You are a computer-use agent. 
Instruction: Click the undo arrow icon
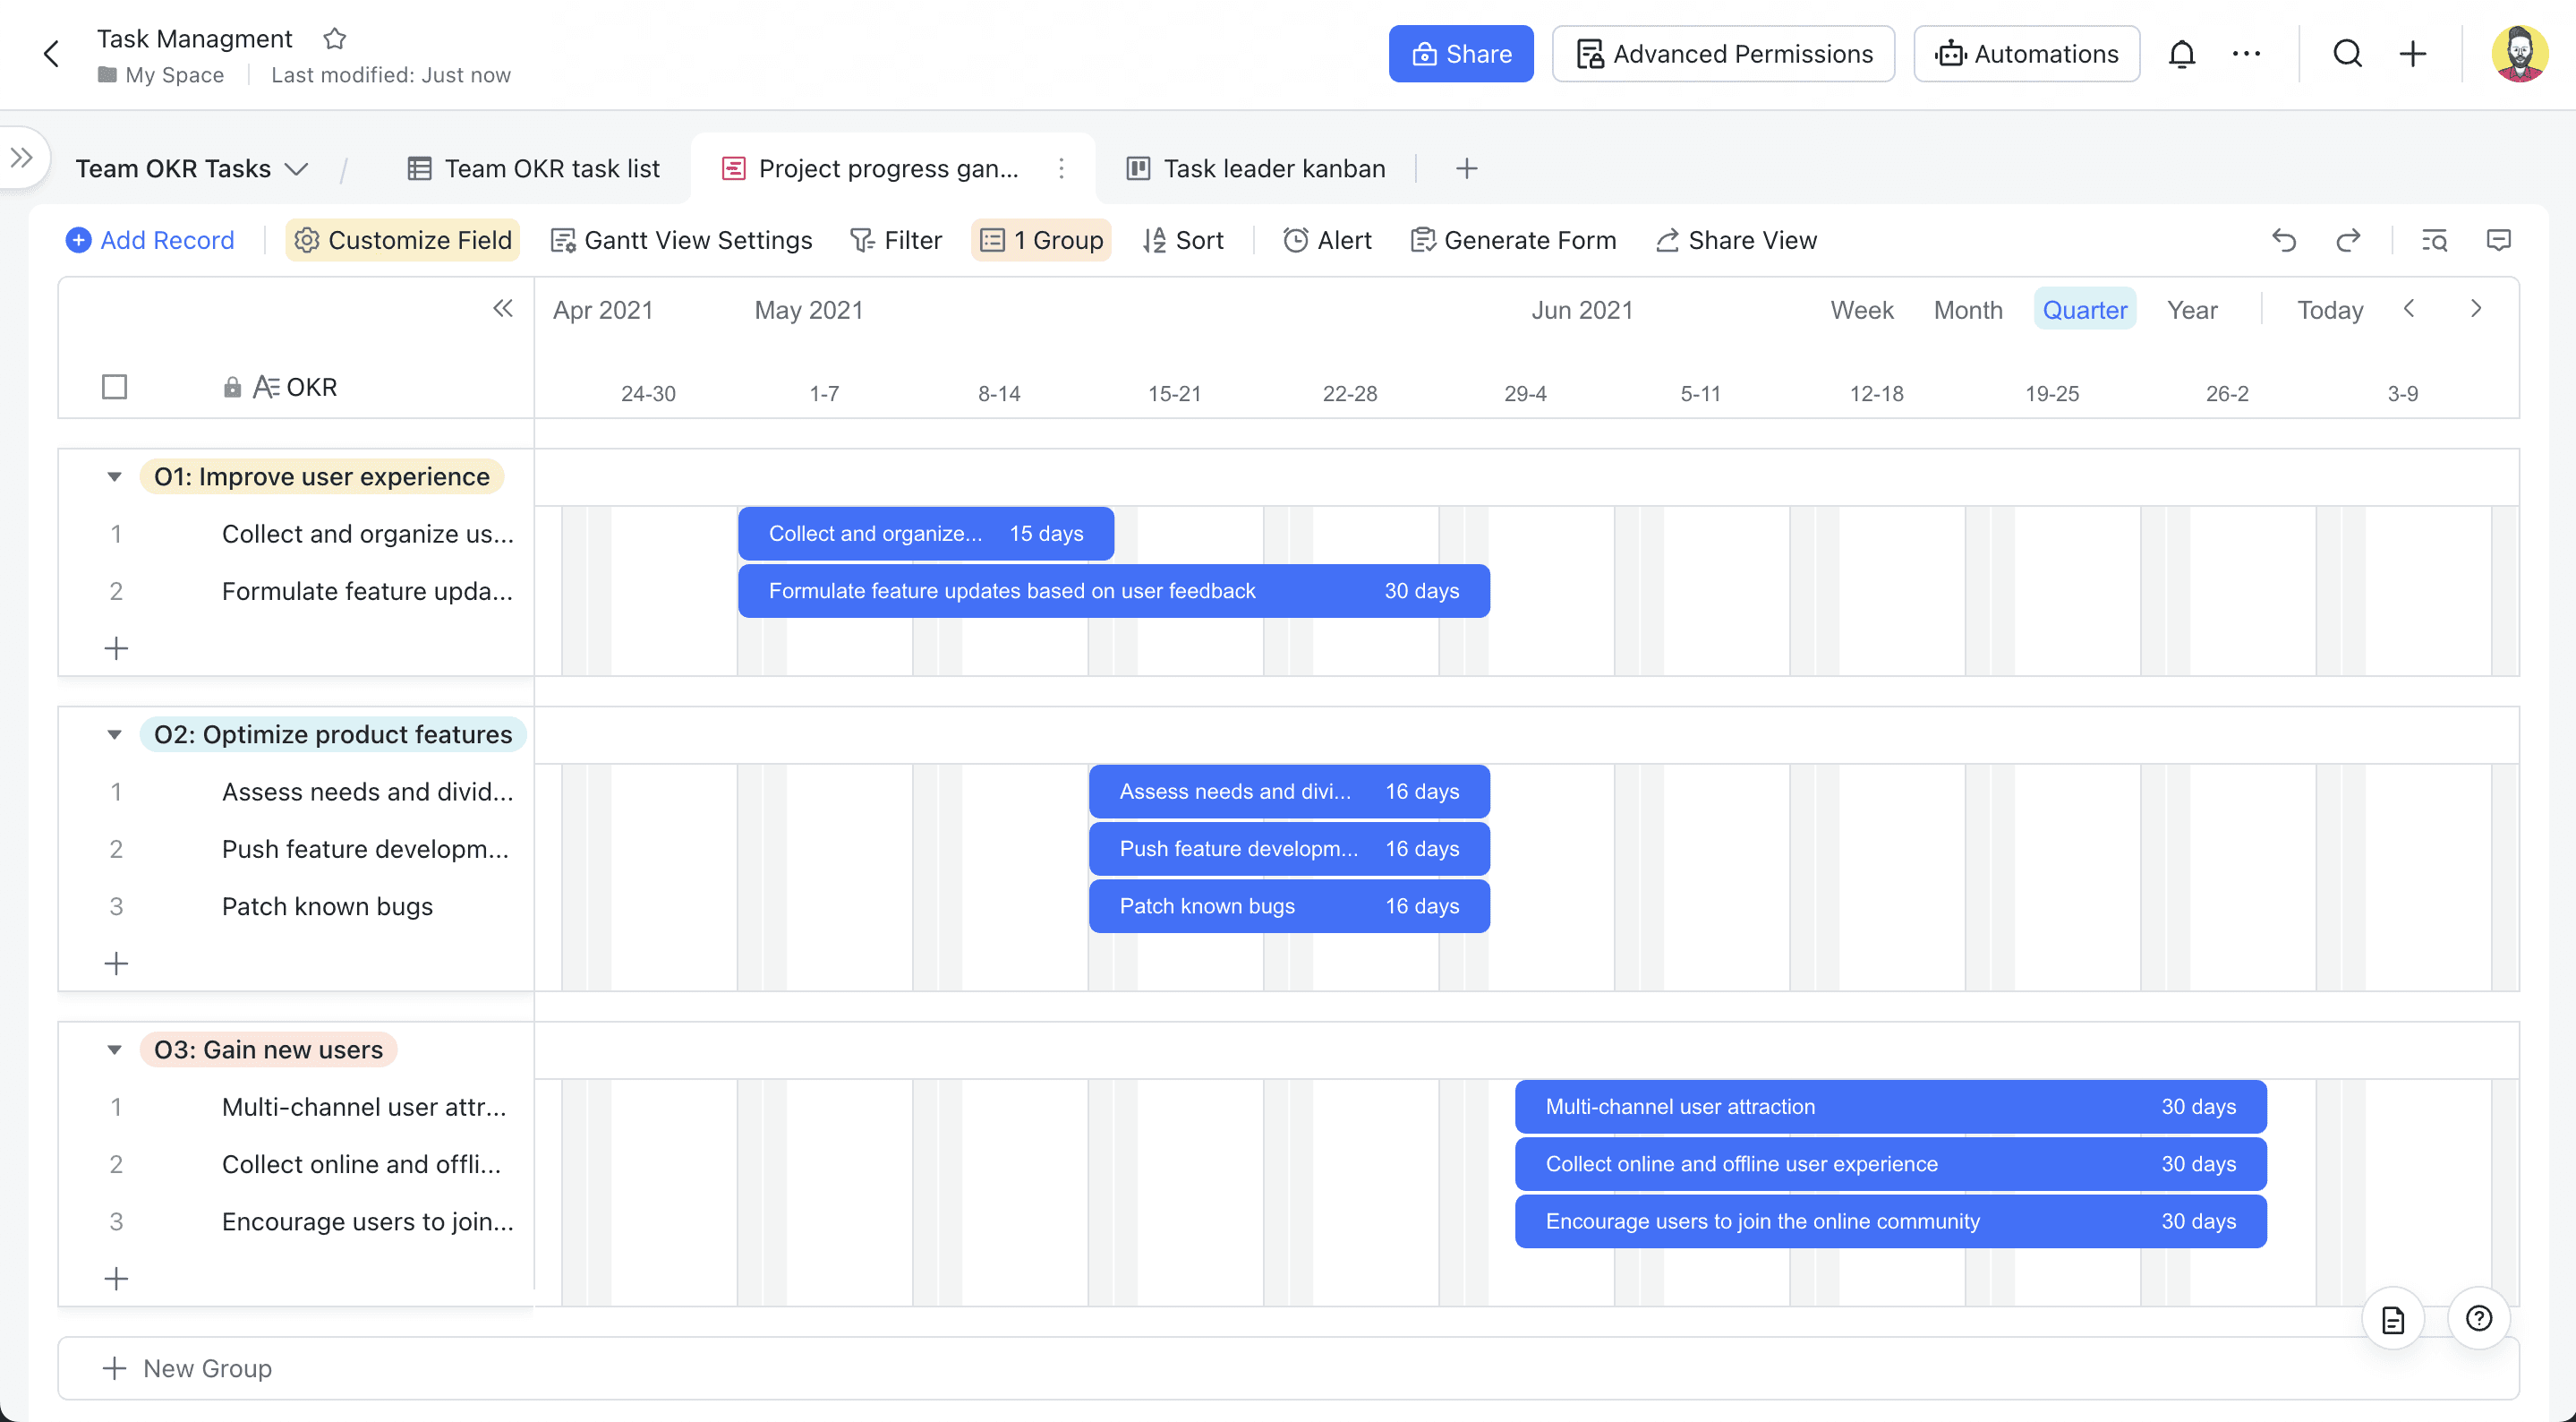click(x=2284, y=240)
